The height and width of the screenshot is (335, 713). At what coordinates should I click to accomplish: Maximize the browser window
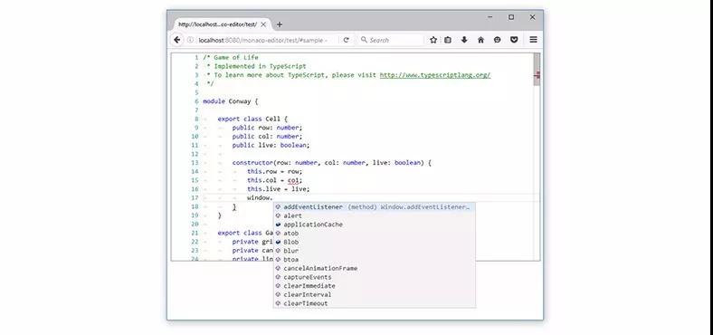point(511,17)
